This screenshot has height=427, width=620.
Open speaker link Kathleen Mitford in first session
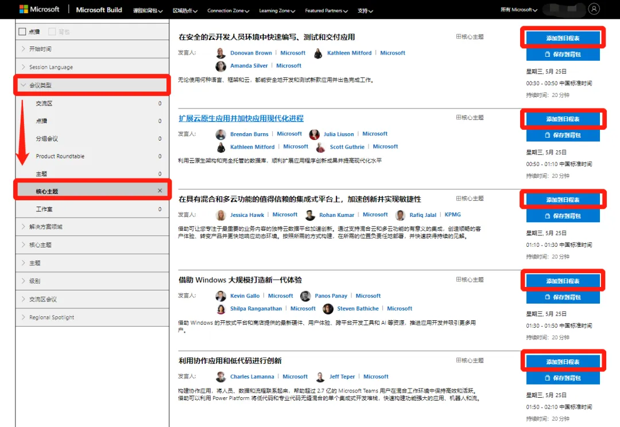pos(349,53)
